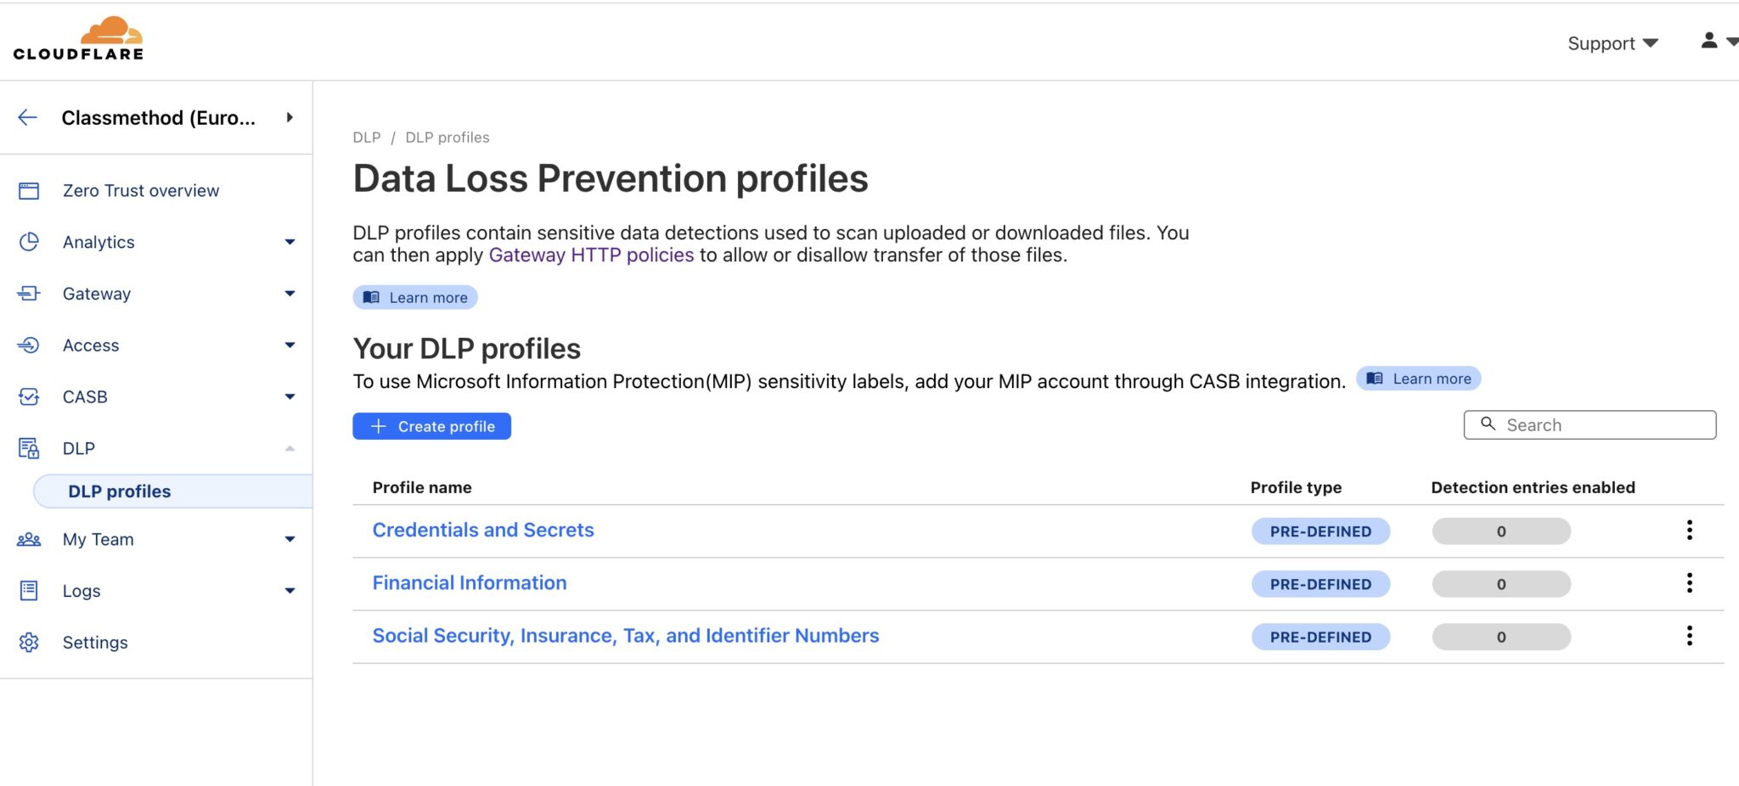The height and width of the screenshot is (786, 1739).
Task: Click the CASB sidebar icon
Action: coord(30,396)
